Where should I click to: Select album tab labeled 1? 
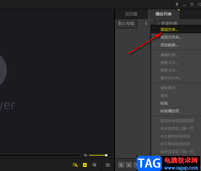(x=146, y=24)
